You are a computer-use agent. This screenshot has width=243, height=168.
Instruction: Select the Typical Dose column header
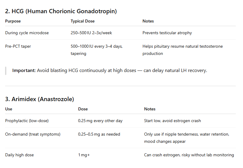tap(83, 21)
